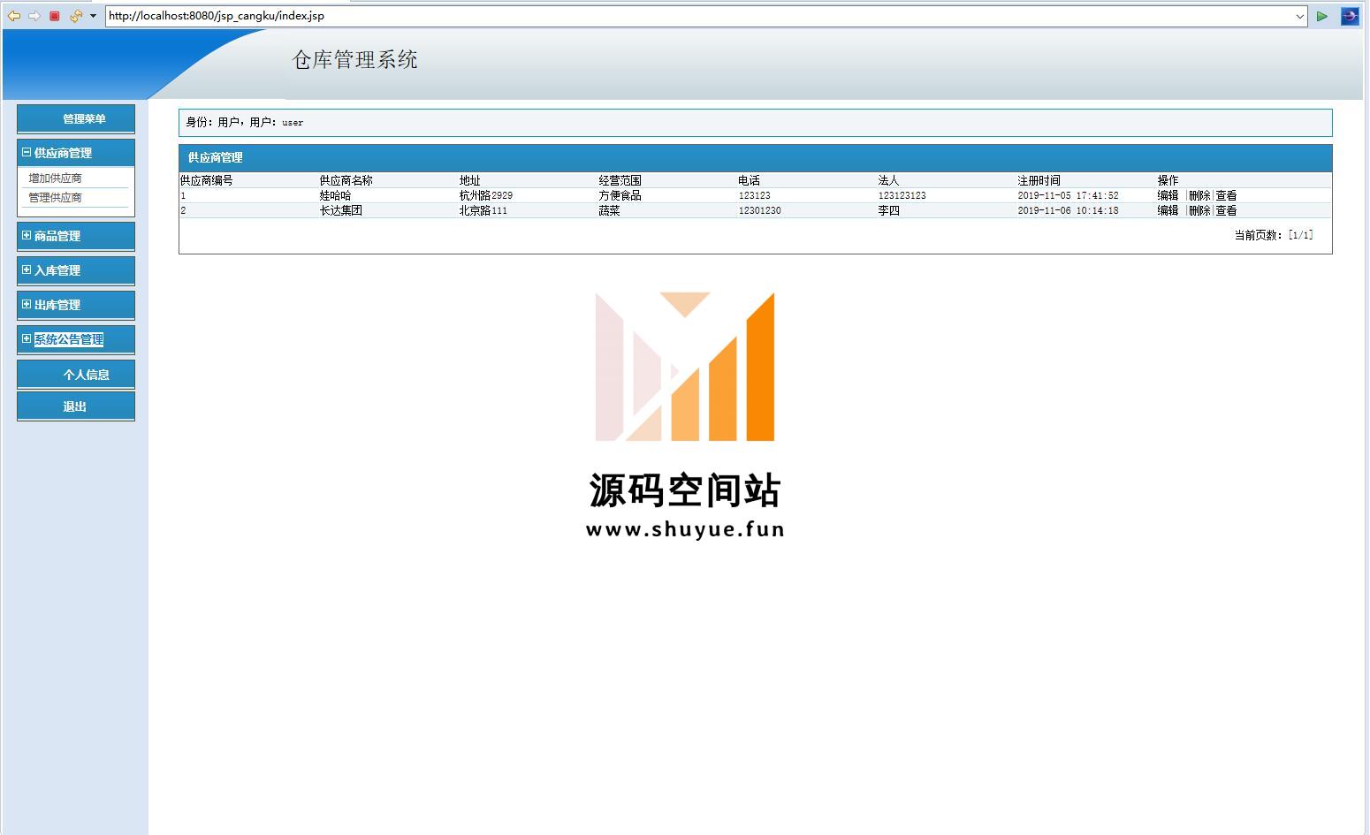Click the 杭州路2929 address cell
This screenshot has height=835, width=1370.
tap(486, 195)
